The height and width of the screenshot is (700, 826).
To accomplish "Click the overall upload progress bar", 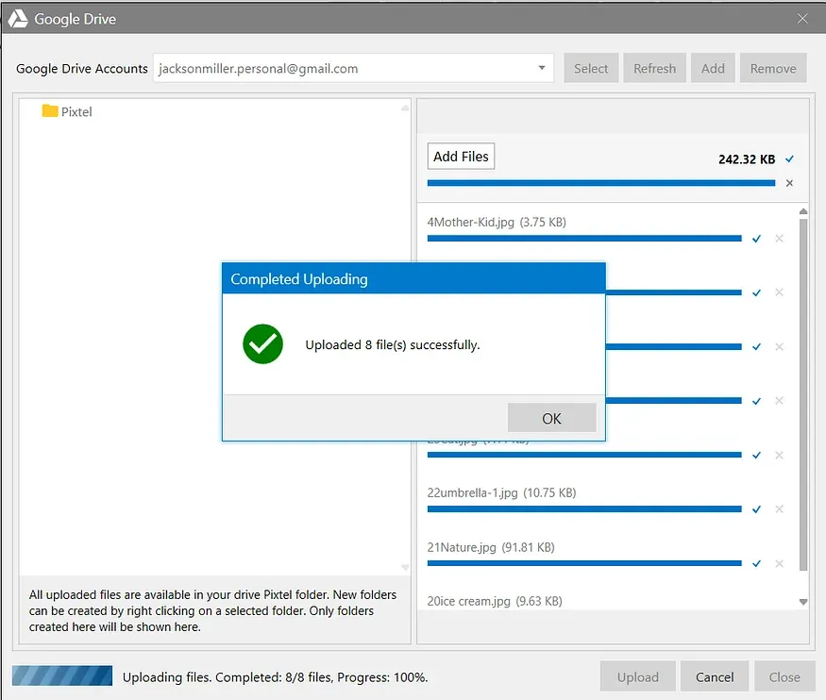I will [x=601, y=183].
